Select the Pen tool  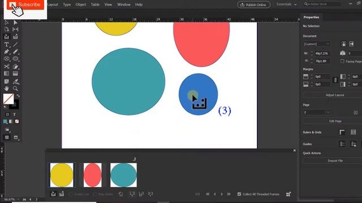click(6, 51)
